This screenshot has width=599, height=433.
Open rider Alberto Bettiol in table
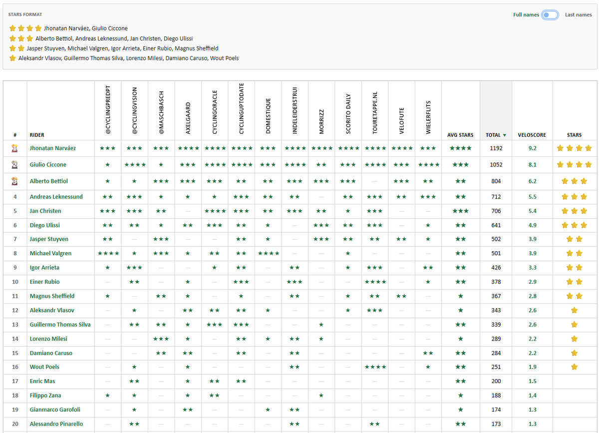coord(49,181)
